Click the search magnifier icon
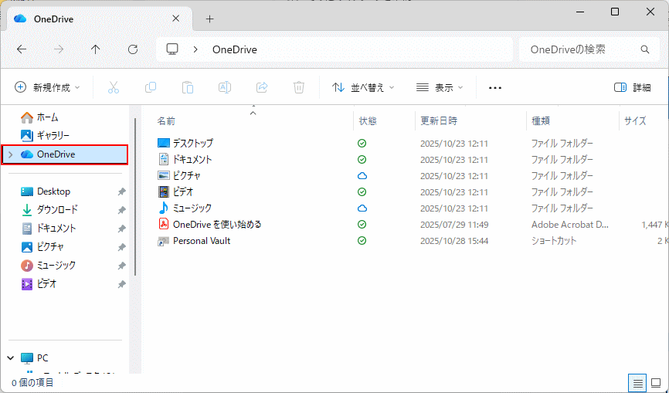The width and height of the screenshot is (669, 393). (645, 49)
